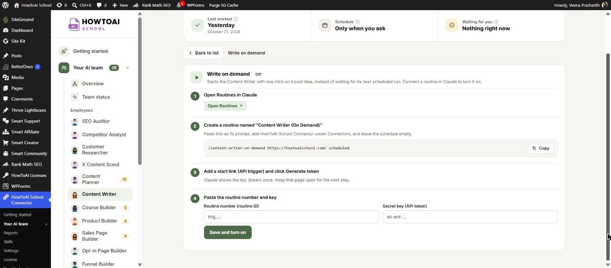Open Skills submenu link

(8, 242)
